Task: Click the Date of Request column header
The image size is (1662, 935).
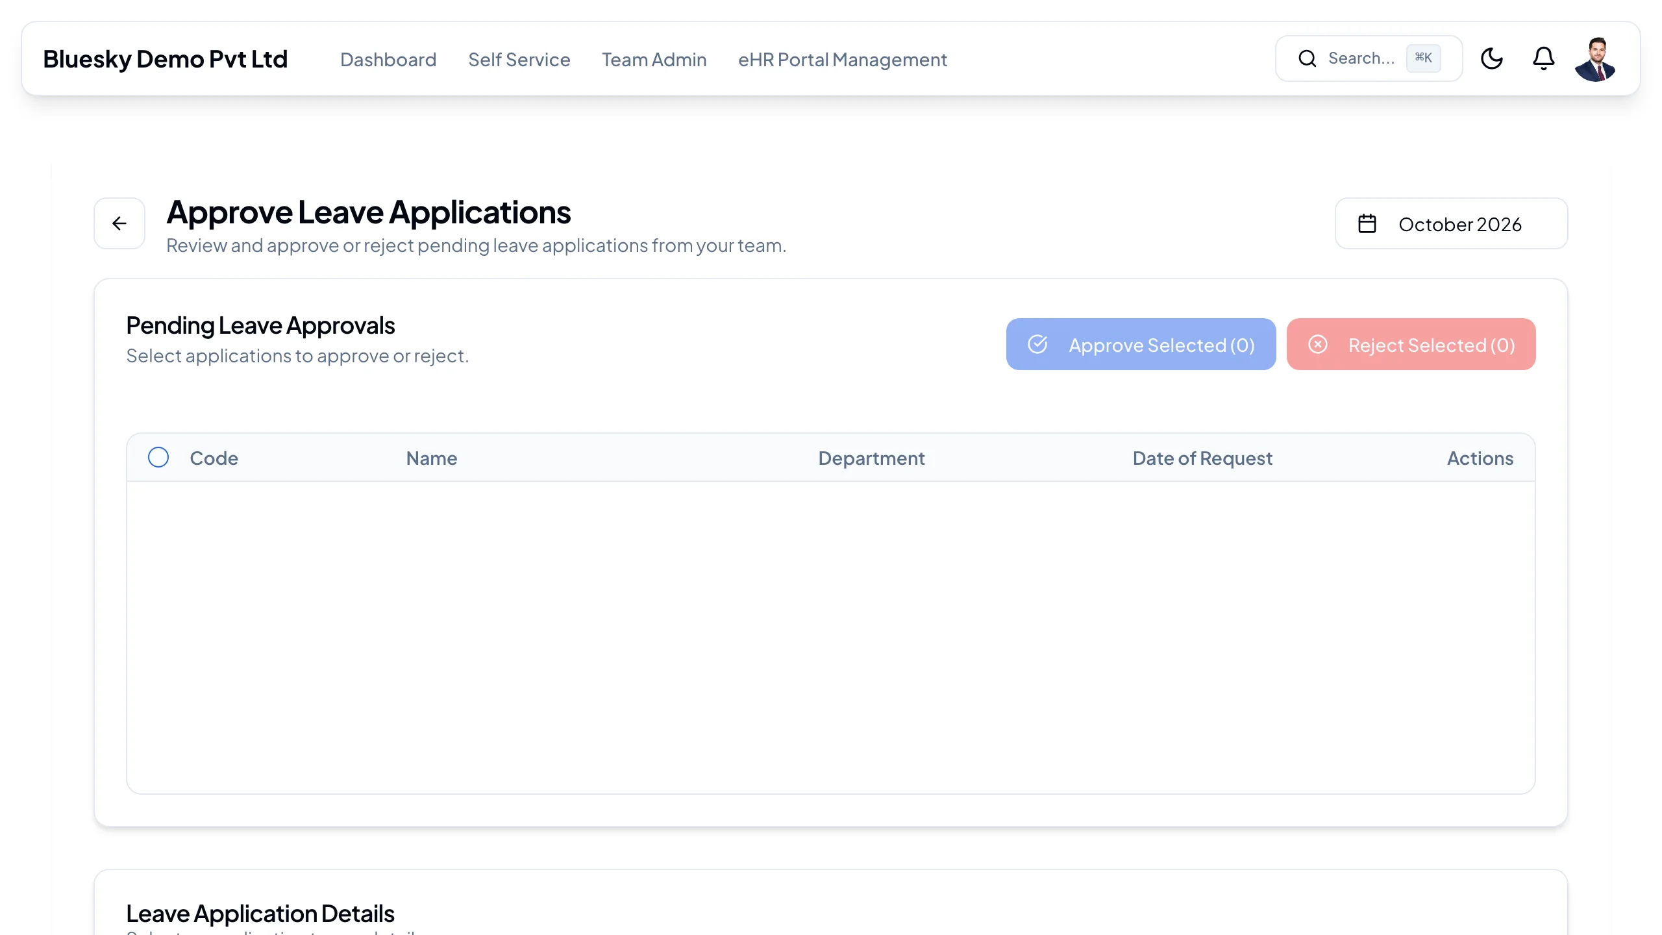Action: (x=1202, y=458)
